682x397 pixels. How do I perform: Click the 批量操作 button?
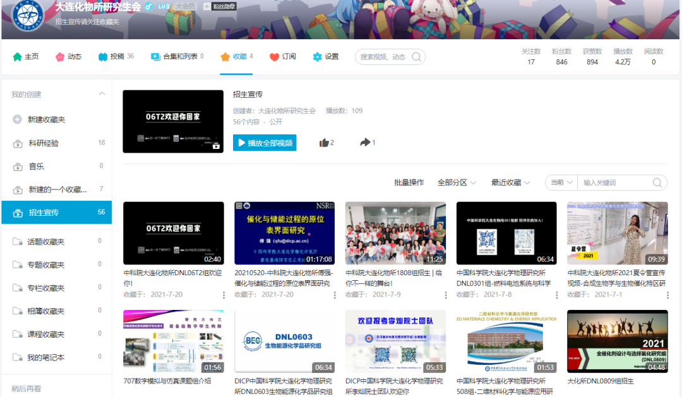409,182
